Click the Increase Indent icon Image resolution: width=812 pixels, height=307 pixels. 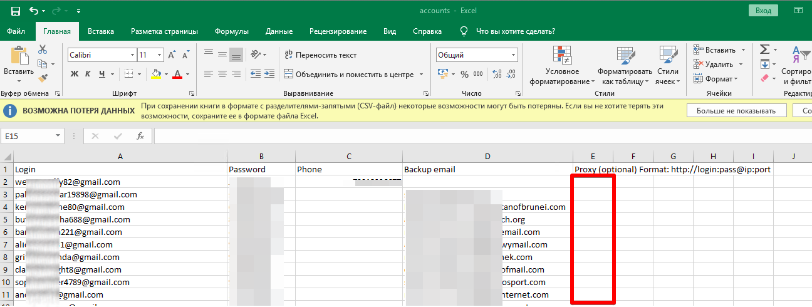click(268, 75)
